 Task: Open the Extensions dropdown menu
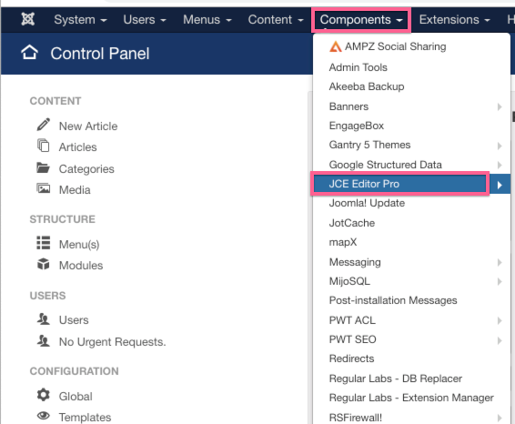coord(455,20)
